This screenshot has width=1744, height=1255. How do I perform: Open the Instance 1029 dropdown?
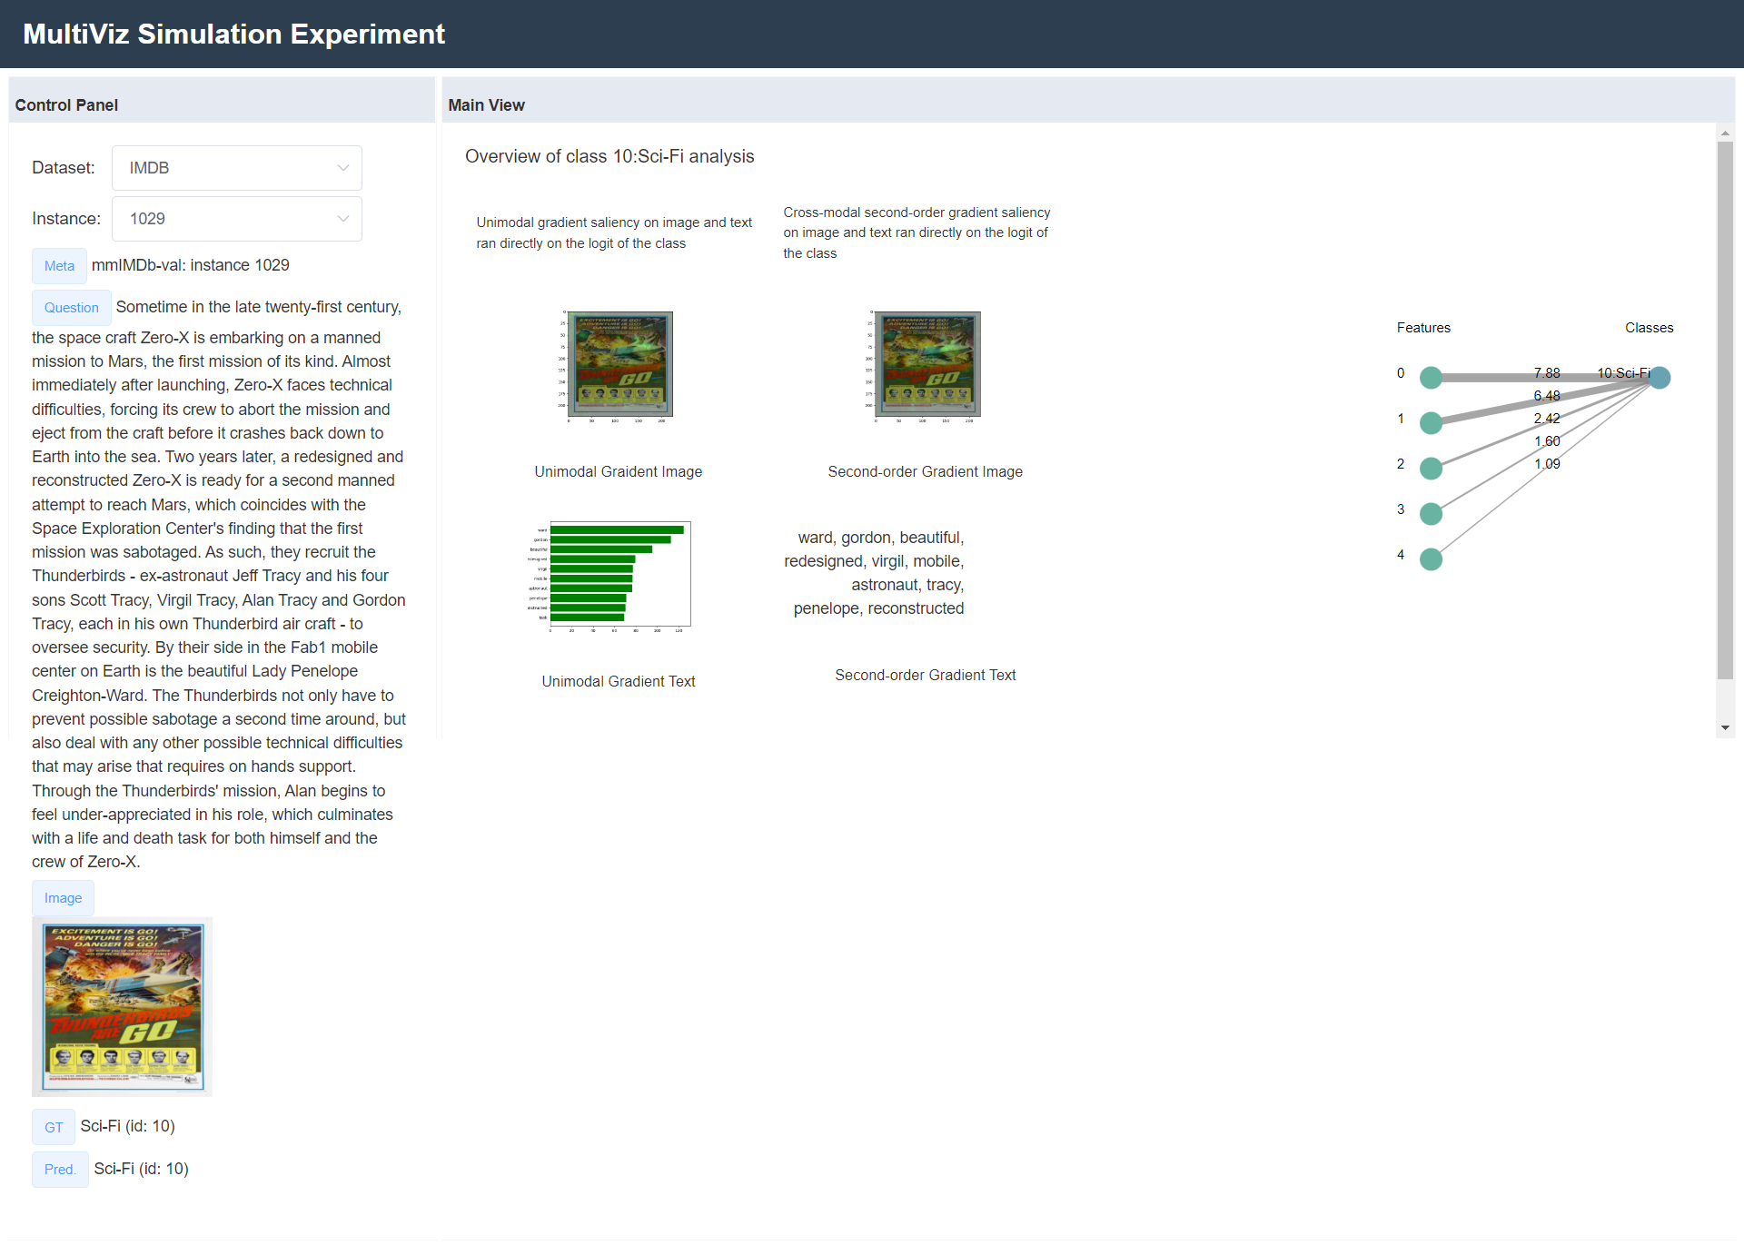pyautogui.click(x=236, y=219)
